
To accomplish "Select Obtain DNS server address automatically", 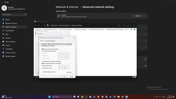I will (x=42, y=62).
